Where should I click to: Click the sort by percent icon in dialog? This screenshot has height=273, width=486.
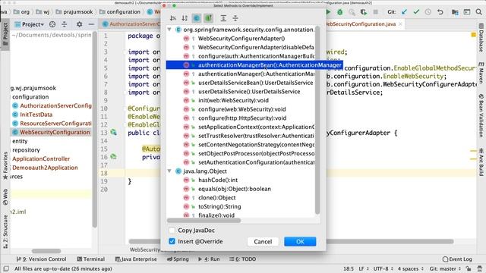(173, 18)
